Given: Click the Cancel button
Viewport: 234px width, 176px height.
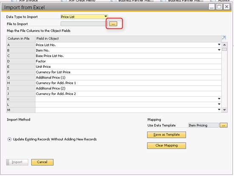Looking at the screenshot, I should point(43,162).
